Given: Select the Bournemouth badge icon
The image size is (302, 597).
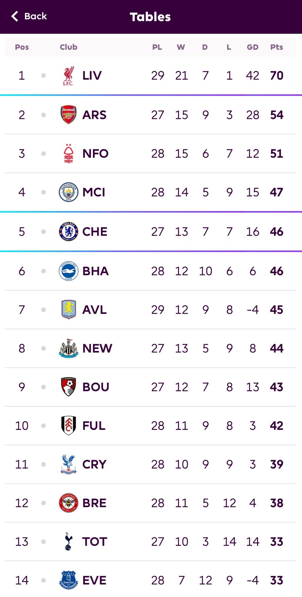Looking at the screenshot, I should 69,387.
